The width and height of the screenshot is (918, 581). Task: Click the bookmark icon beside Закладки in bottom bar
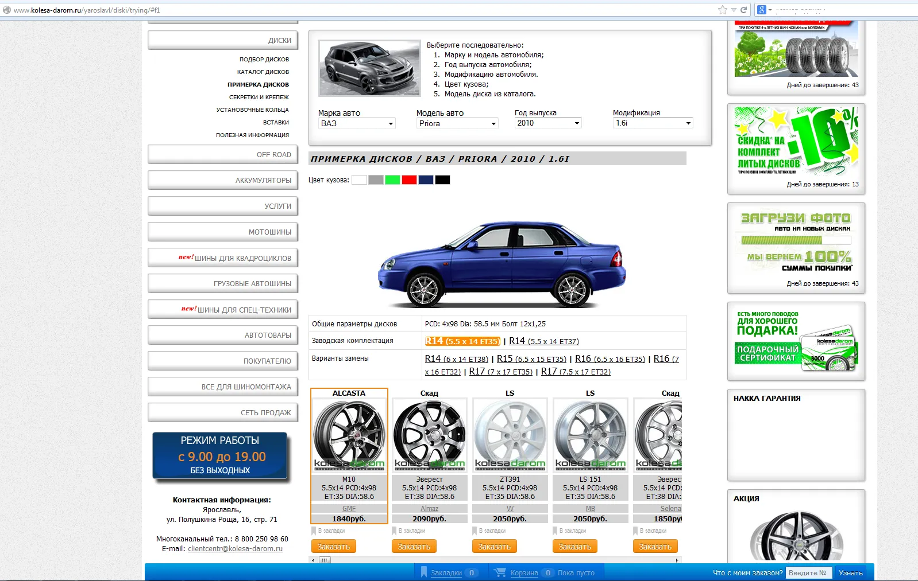click(424, 572)
